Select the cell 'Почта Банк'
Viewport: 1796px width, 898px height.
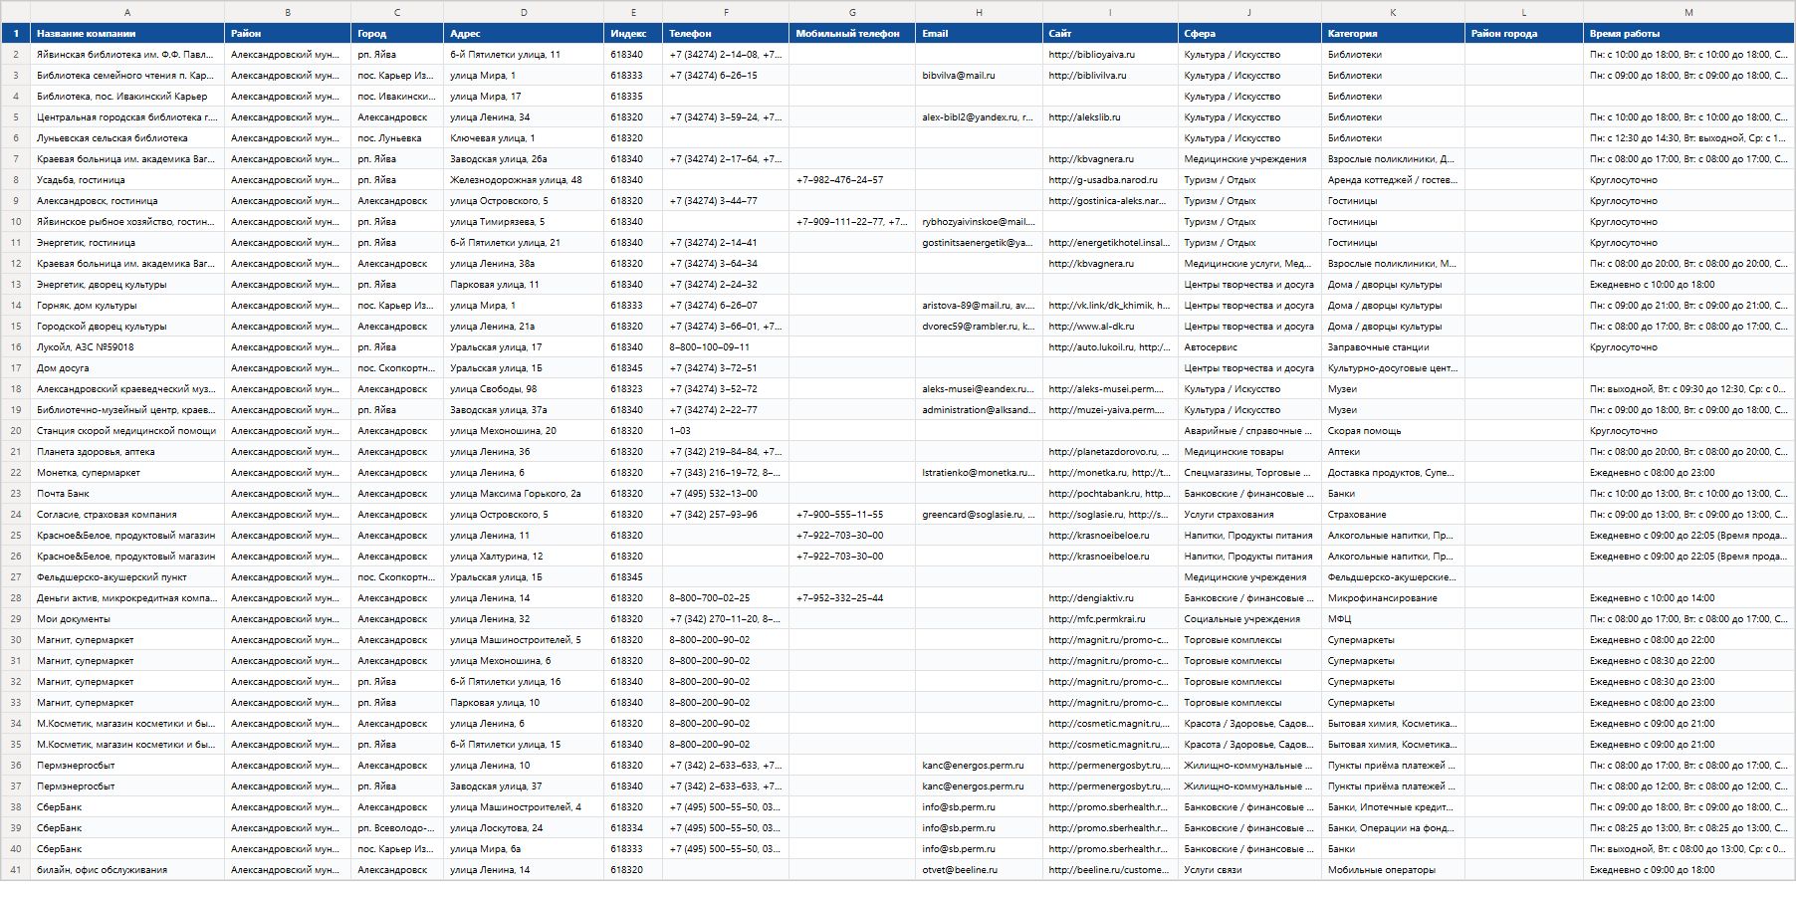(127, 494)
